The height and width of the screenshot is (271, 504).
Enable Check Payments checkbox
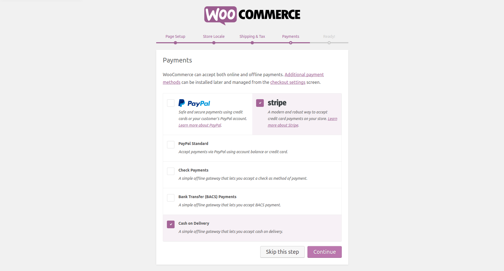[x=171, y=171]
